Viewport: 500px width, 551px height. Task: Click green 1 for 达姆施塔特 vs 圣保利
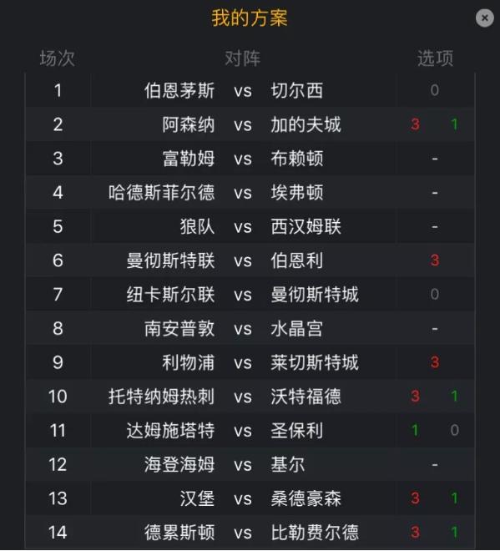pos(415,430)
